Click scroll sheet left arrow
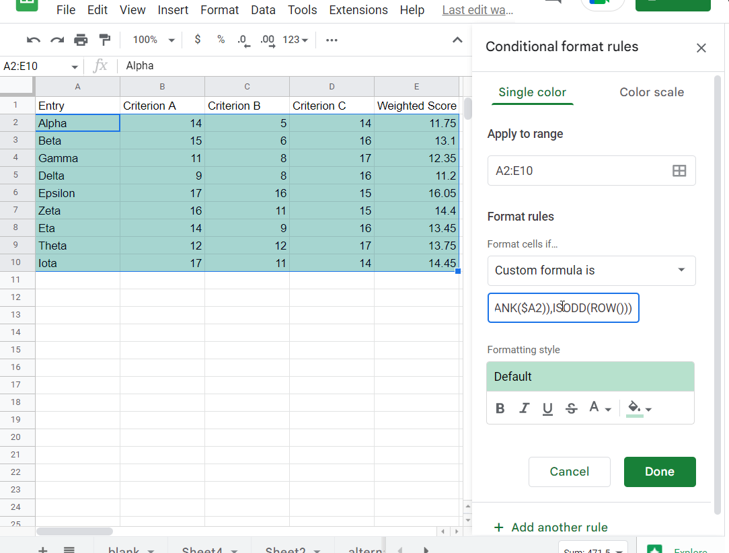This screenshot has width=729, height=553. tap(400, 550)
